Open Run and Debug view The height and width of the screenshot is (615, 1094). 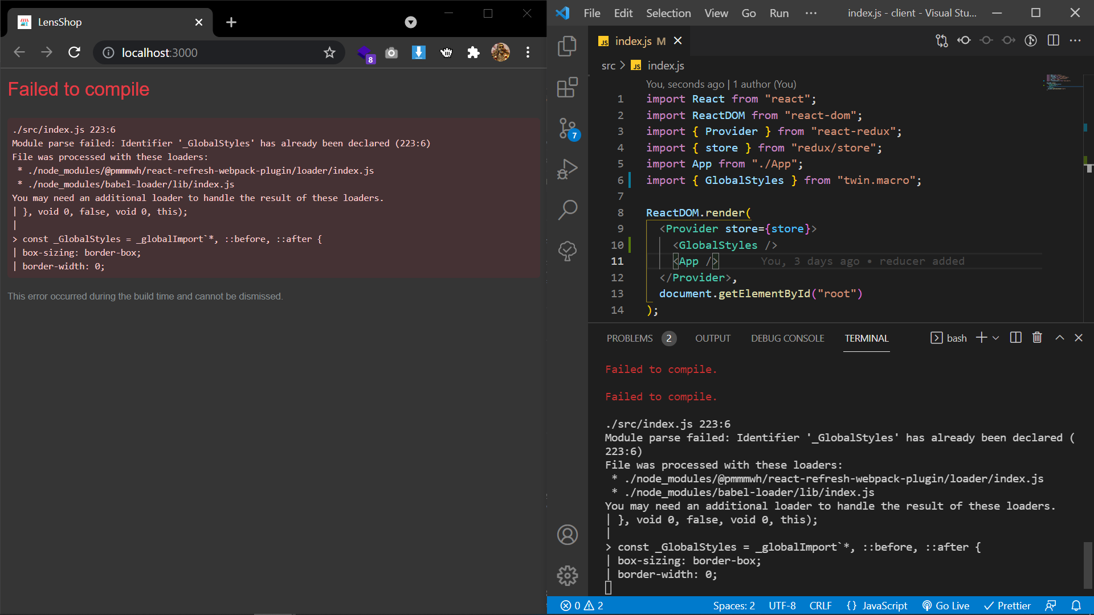pos(568,169)
